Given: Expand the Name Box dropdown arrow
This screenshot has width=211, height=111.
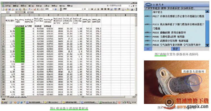Looking at the screenshot, I should [x=16, y=12].
